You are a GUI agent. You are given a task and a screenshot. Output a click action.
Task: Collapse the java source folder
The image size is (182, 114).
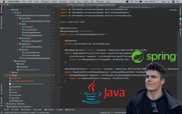(12, 12)
